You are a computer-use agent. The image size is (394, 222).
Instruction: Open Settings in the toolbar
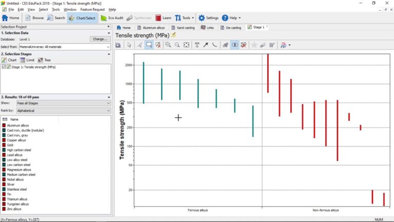pos(209,18)
